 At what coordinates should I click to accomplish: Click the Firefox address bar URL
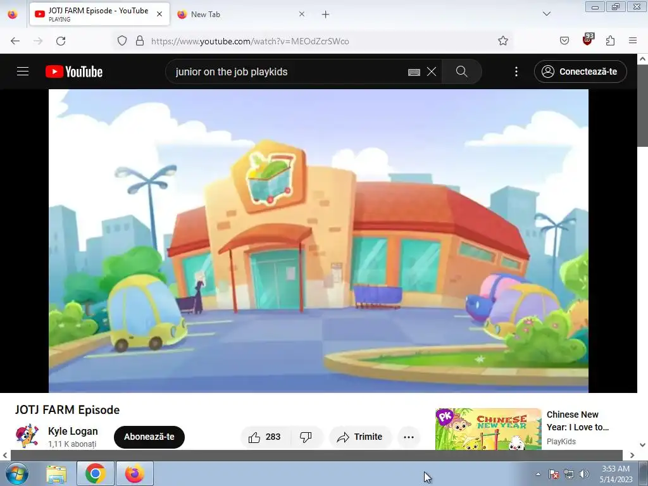(x=250, y=41)
